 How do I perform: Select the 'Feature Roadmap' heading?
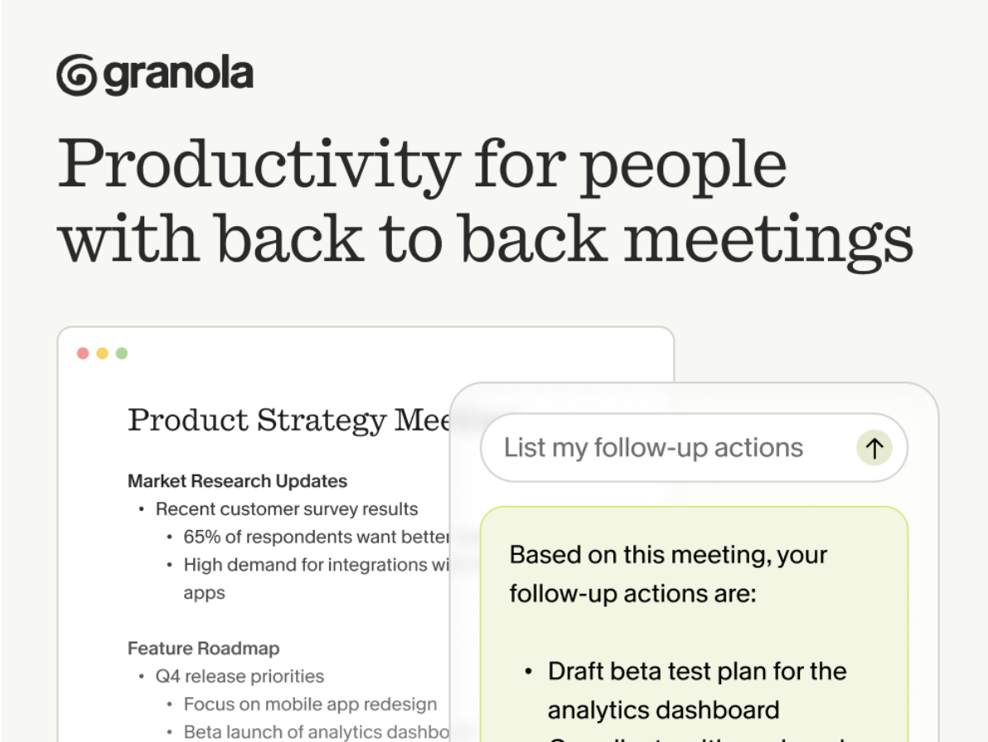point(204,648)
